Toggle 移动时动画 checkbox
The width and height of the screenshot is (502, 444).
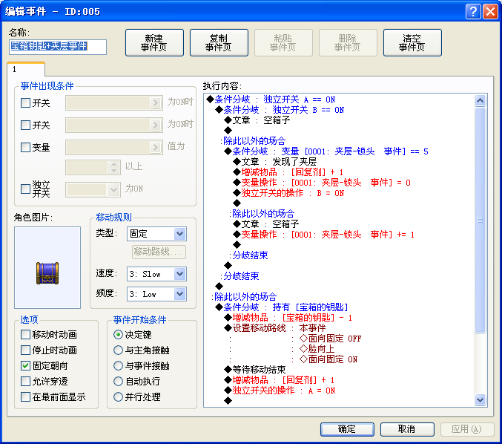pyautogui.click(x=25, y=334)
